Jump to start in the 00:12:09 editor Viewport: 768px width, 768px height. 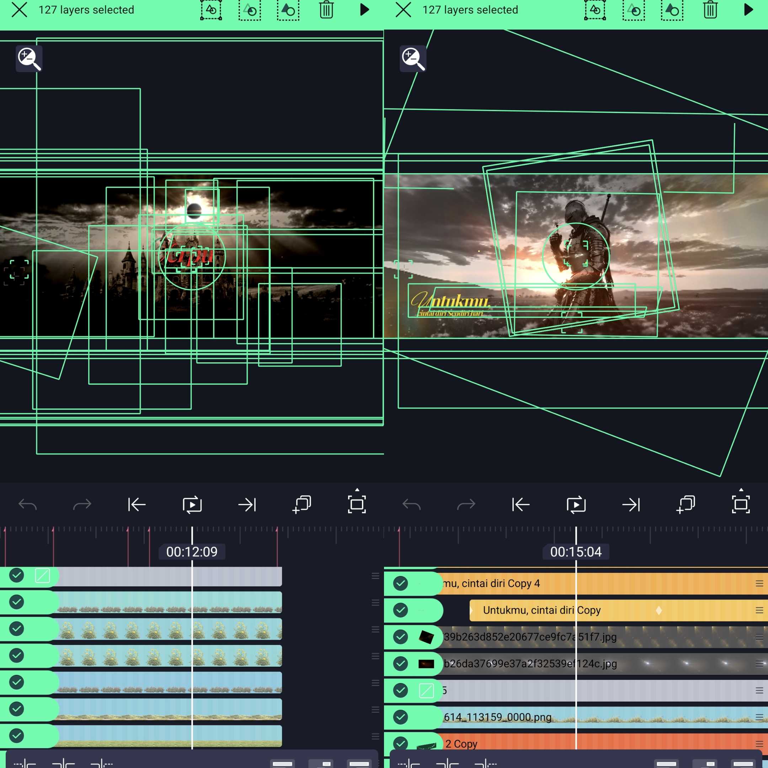(137, 505)
